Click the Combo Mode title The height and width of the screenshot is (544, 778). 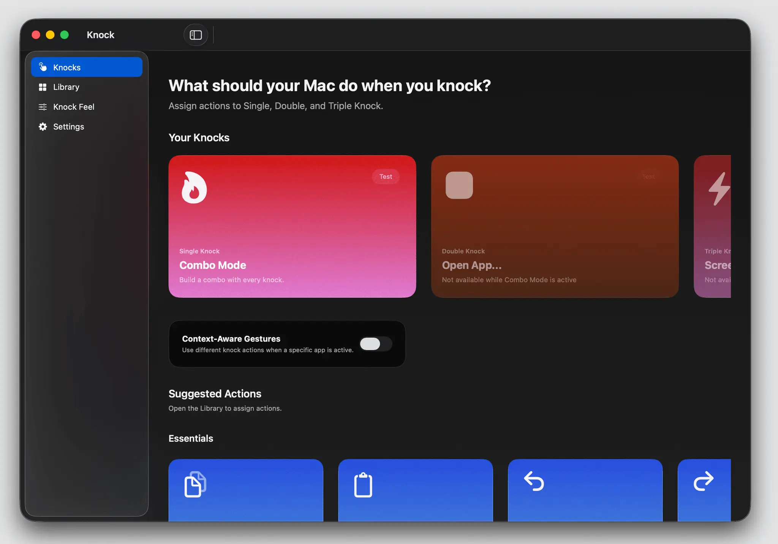[213, 265]
